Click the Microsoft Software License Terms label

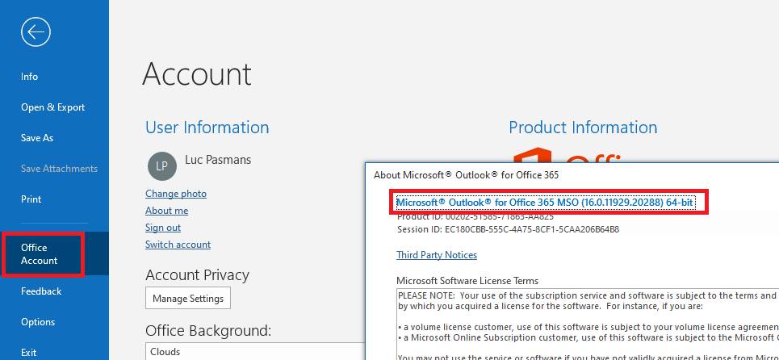[467, 281]
